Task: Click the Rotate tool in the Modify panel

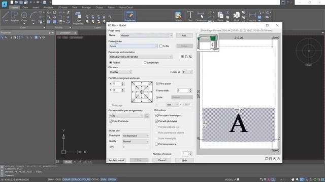Action: pyautogui.click(x=54, y=13)
